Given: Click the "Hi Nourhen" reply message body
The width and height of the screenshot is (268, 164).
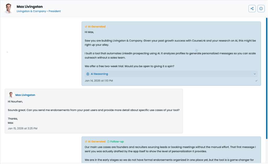Looking at the screenshot, I should (93, 110).
